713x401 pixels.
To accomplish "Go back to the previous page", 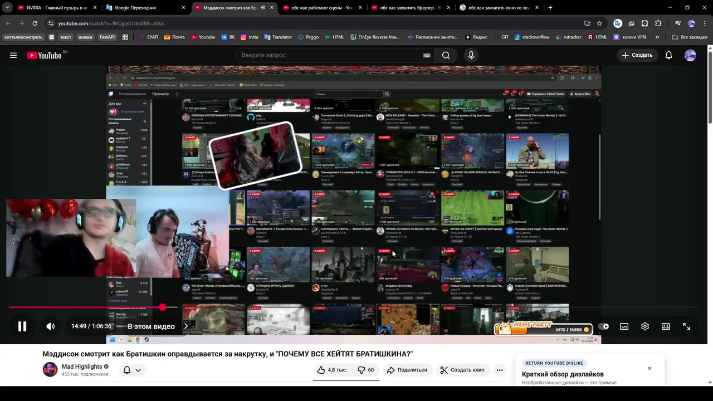I will pyautogui.click(x=8, y=23).
